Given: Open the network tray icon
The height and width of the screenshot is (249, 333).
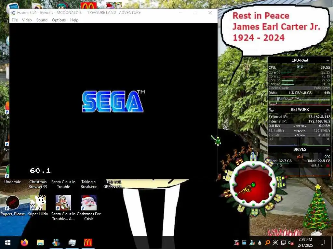Looking at the screenshot, I should (283, 243).
